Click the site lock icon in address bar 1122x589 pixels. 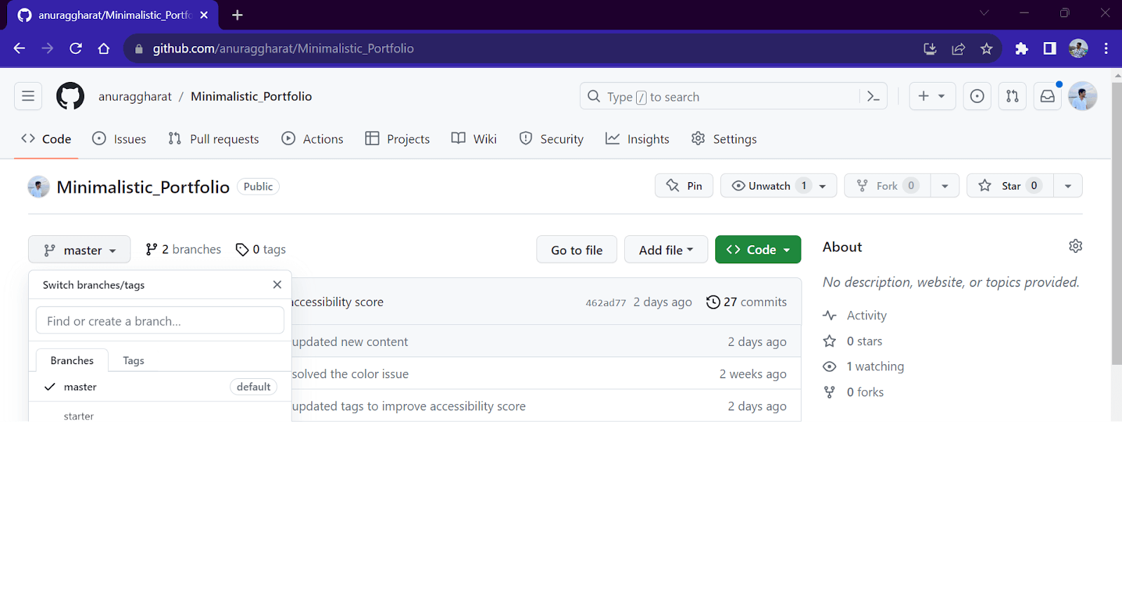[x=139, y=48]
